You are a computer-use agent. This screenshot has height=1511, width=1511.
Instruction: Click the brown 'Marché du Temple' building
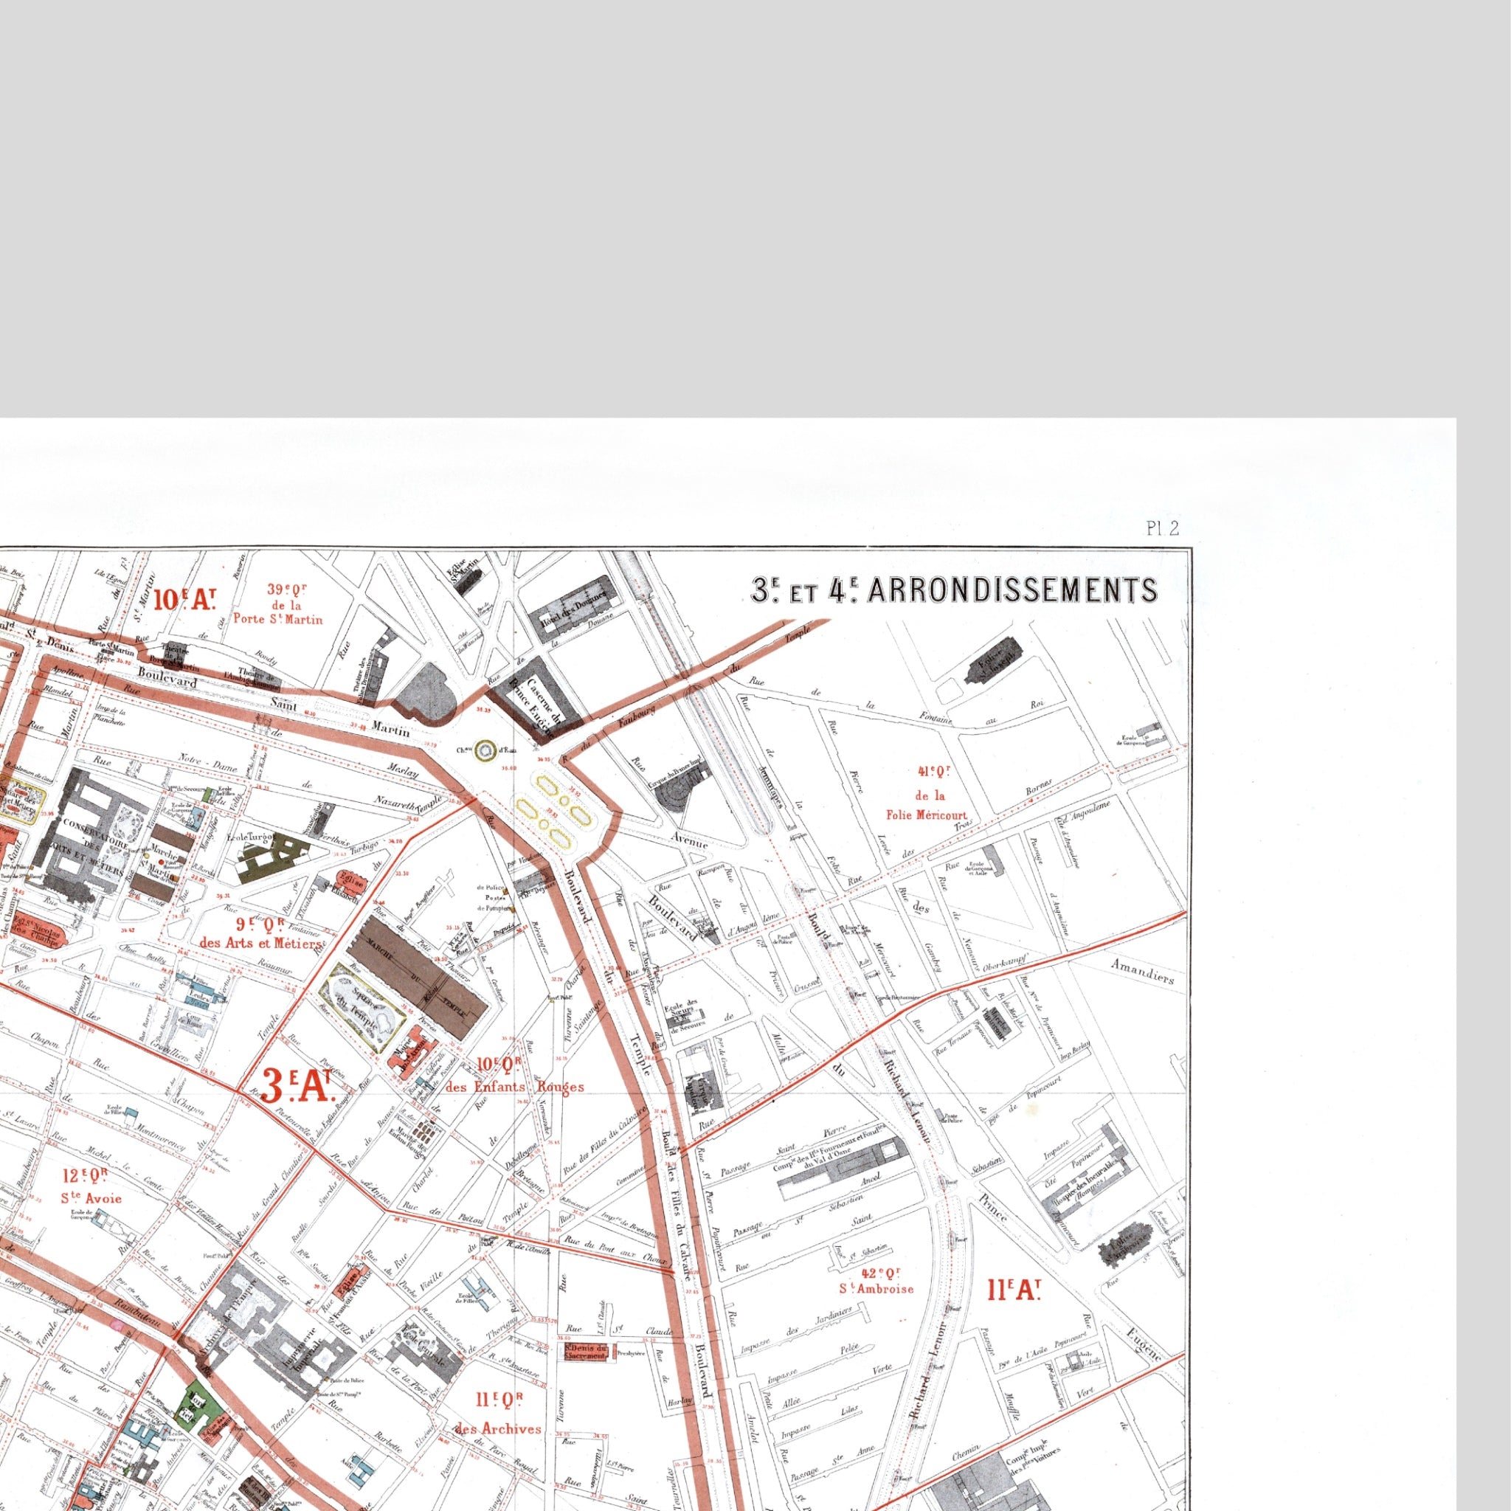[x=418, y=979]
